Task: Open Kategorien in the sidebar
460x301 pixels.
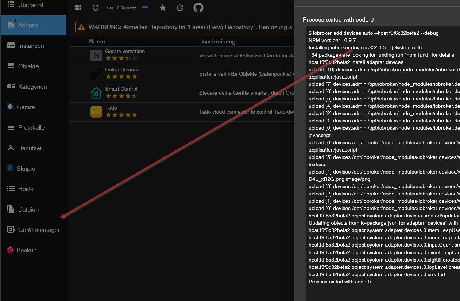Action: [x=33, y=87]
